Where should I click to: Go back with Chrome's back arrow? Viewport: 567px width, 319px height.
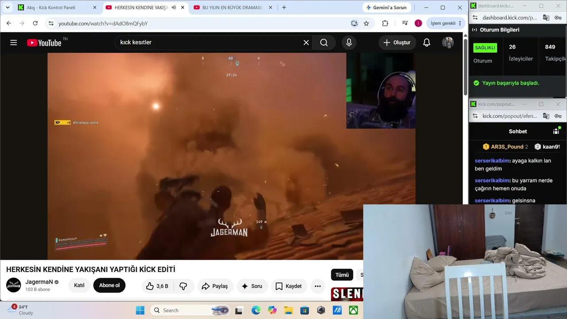9,23
